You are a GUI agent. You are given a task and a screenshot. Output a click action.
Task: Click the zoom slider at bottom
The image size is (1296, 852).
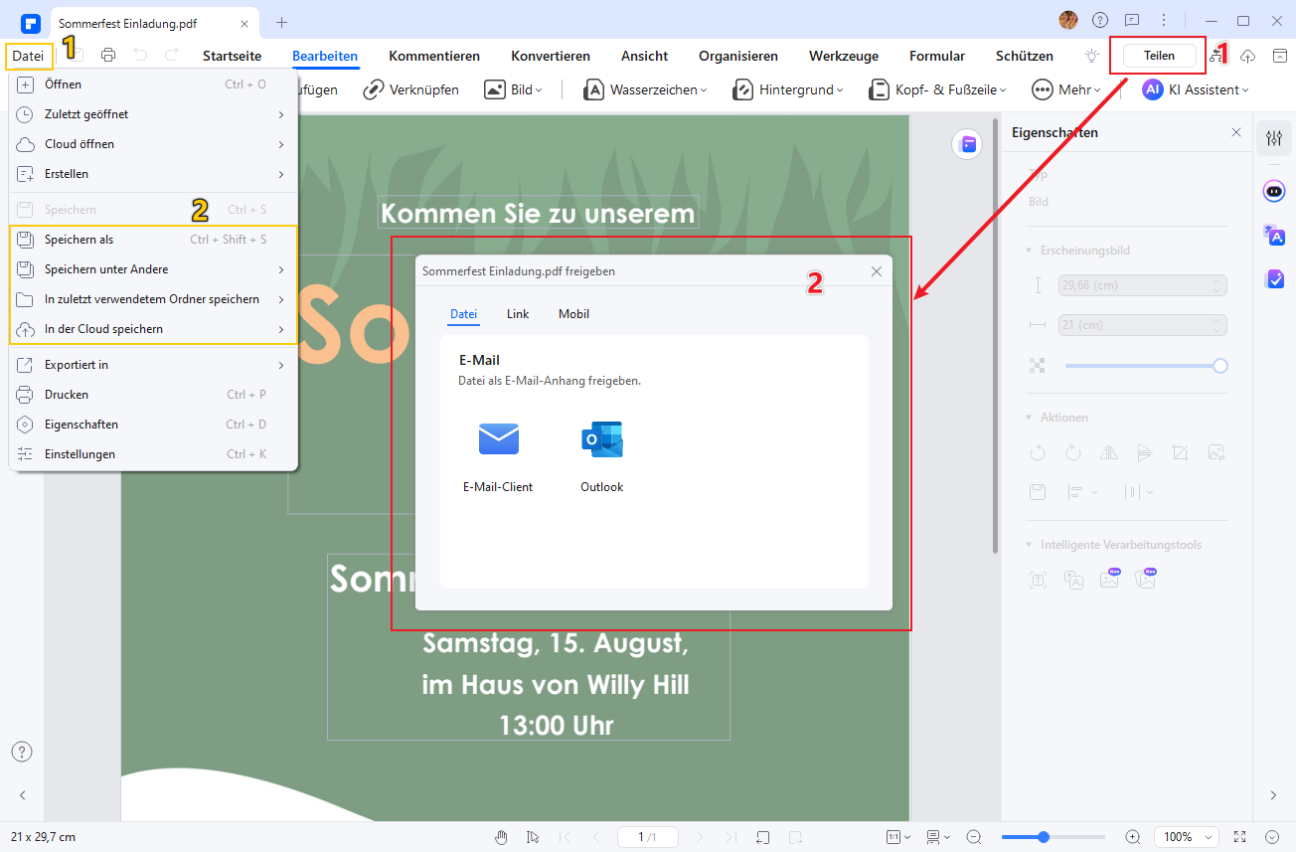tap(1053, 837)
